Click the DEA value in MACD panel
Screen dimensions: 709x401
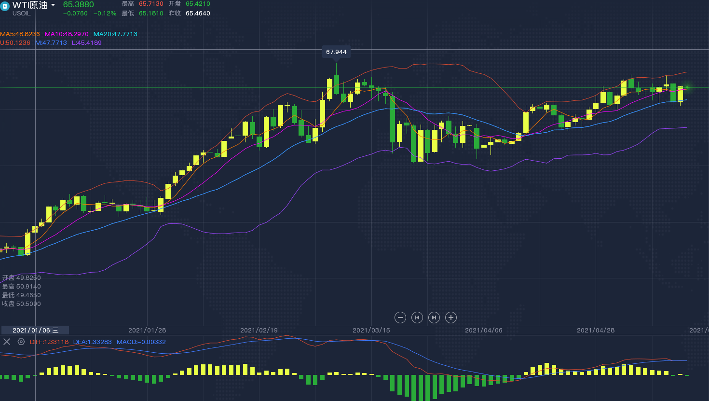pos(92,342)
